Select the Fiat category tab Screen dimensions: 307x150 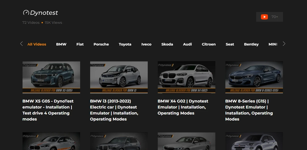(x=80, y=44)
